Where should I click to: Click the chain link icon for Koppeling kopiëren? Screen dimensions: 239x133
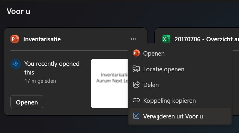click(136, 100)
